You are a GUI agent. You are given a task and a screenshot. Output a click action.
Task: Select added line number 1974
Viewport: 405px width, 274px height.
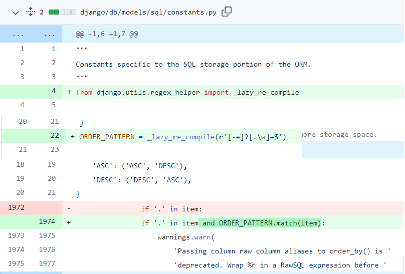click(47, 221)
